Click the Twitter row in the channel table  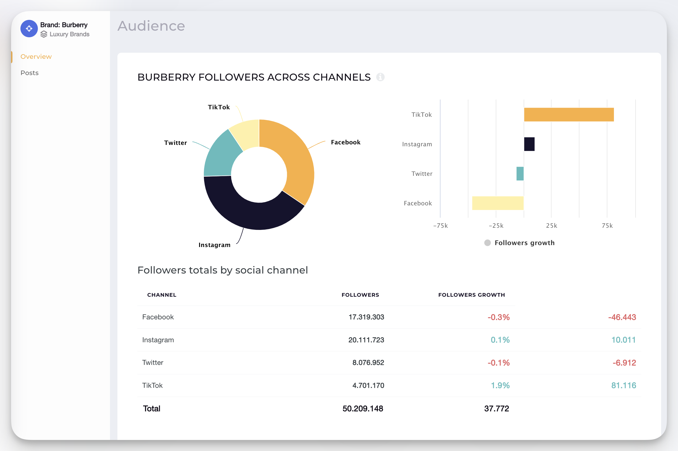[389, 362]
